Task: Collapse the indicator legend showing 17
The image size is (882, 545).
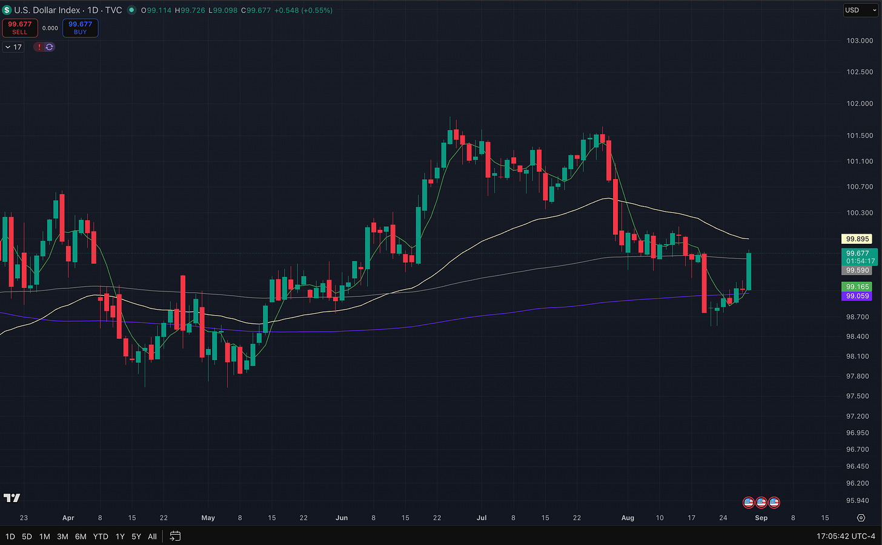Action: (x=13, y=47)
